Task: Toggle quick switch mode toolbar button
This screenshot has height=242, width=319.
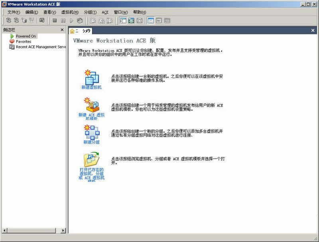Action: pyautogui.click(x=140, y=21)
